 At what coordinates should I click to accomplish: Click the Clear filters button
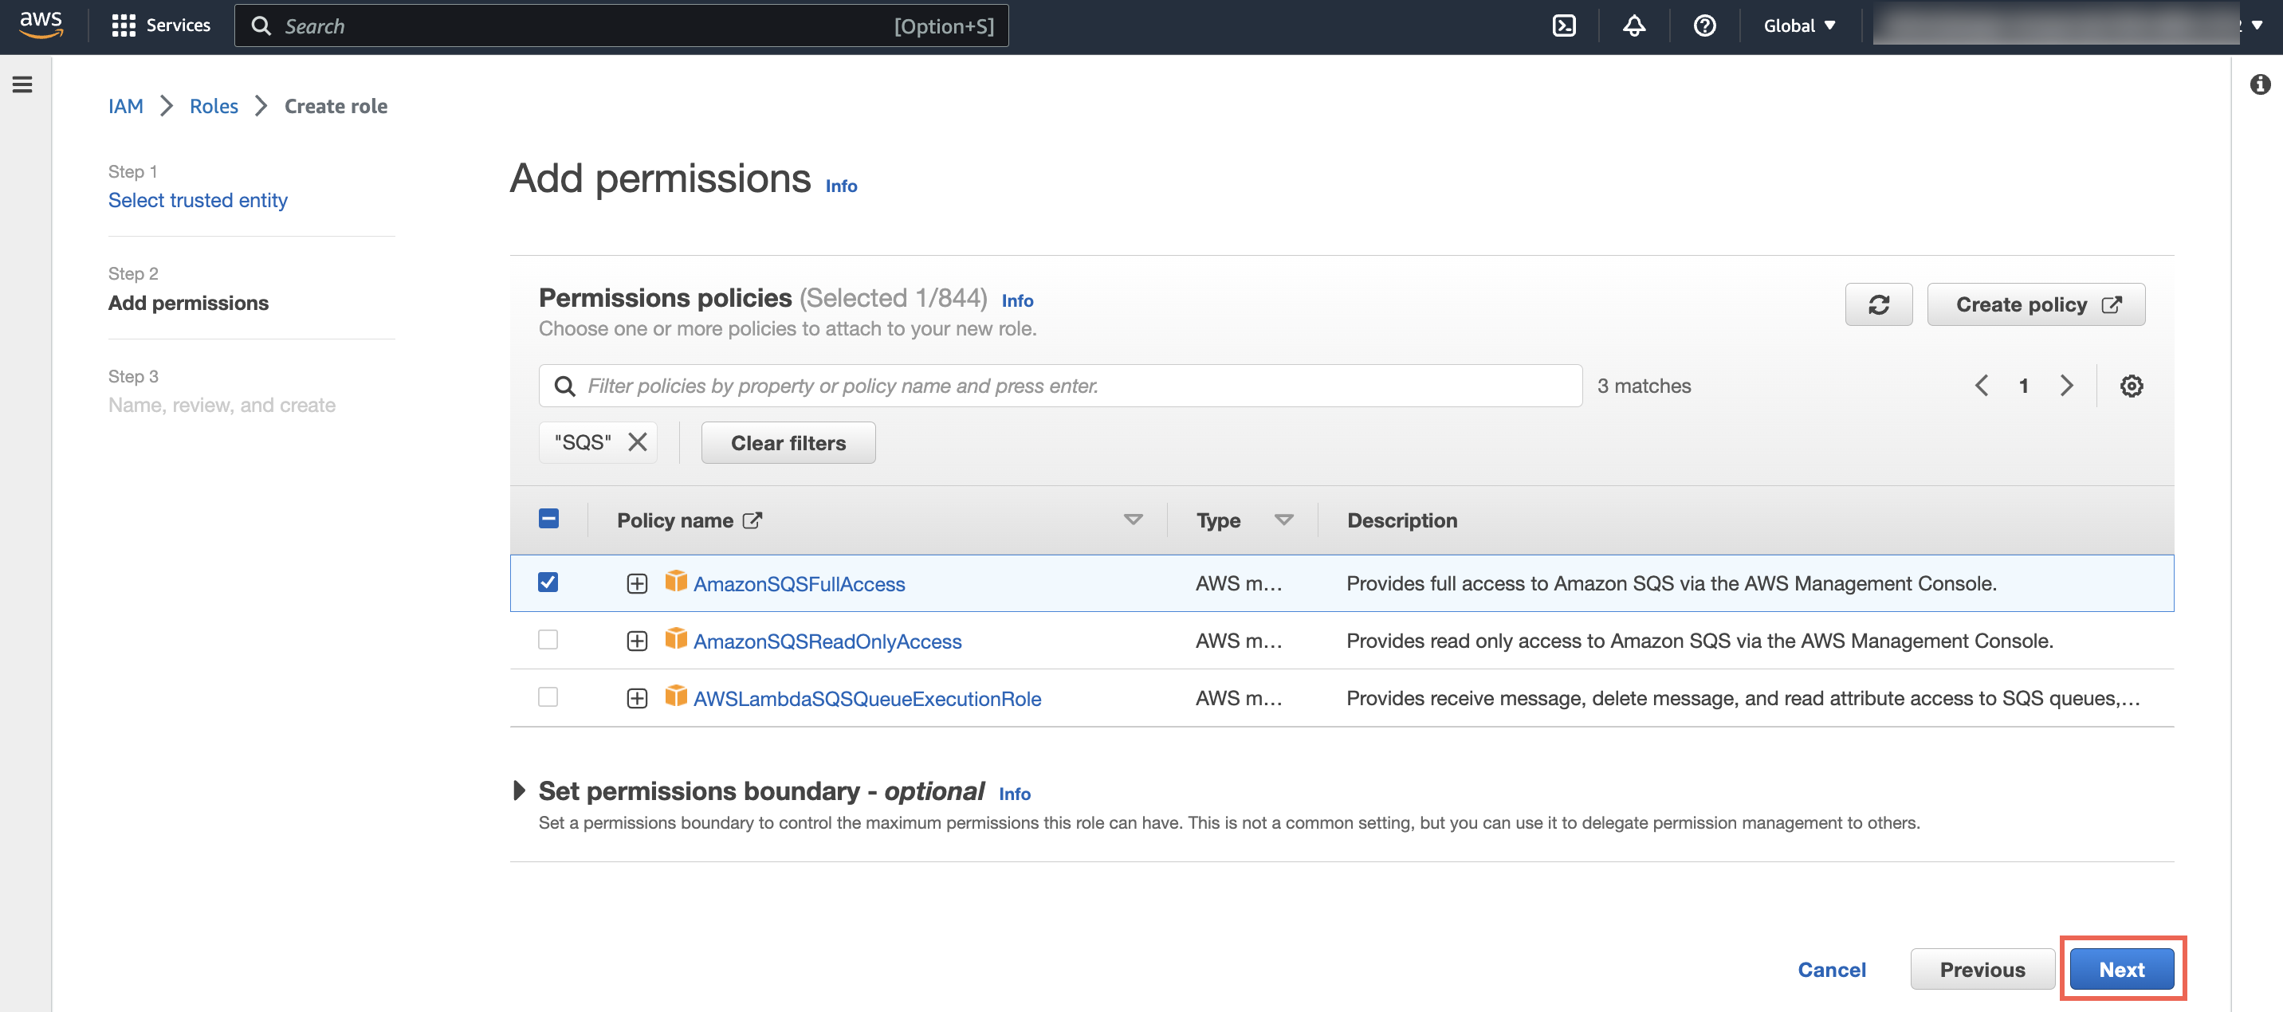[x=788, y=441]
